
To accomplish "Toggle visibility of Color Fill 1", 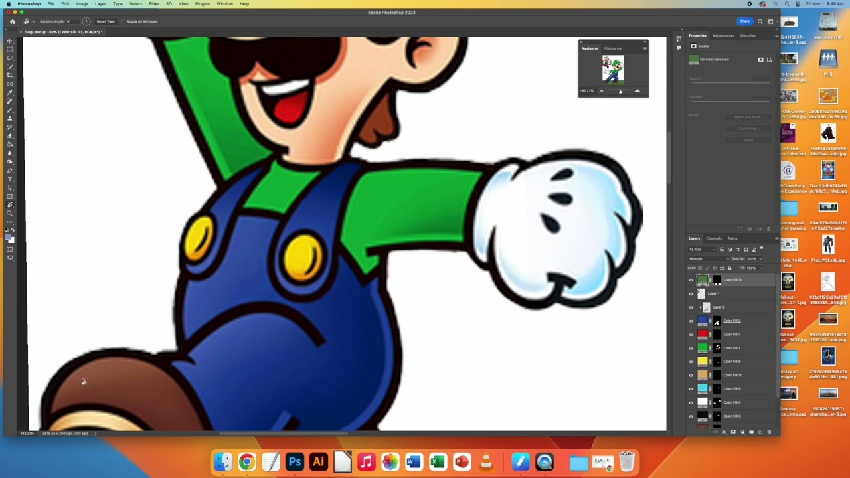I will tap(691, 348).
